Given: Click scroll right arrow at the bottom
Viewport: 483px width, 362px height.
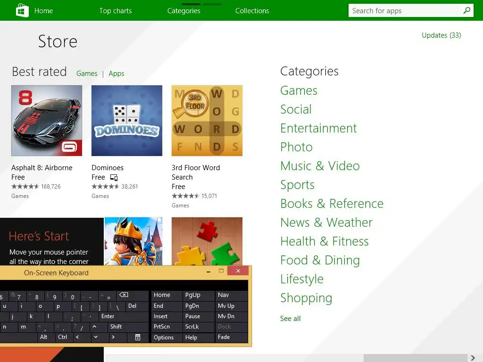Looking at the screenshot, I should click(473, 358).
